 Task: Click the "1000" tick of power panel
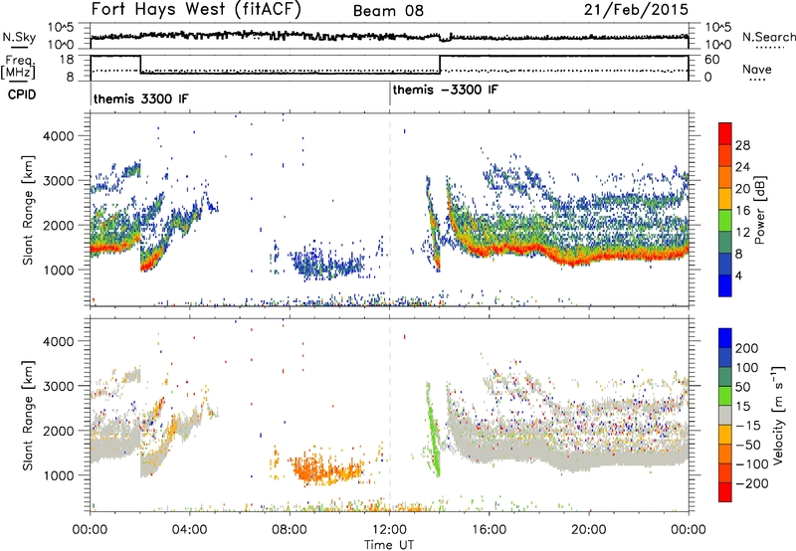(x=58, y=270)
